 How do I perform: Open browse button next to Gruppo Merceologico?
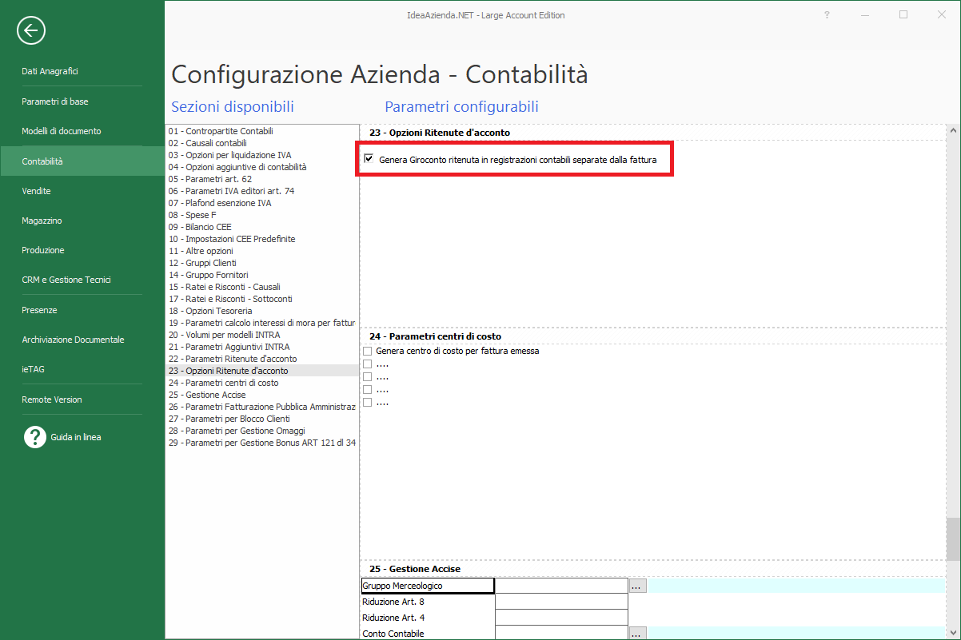637,586
